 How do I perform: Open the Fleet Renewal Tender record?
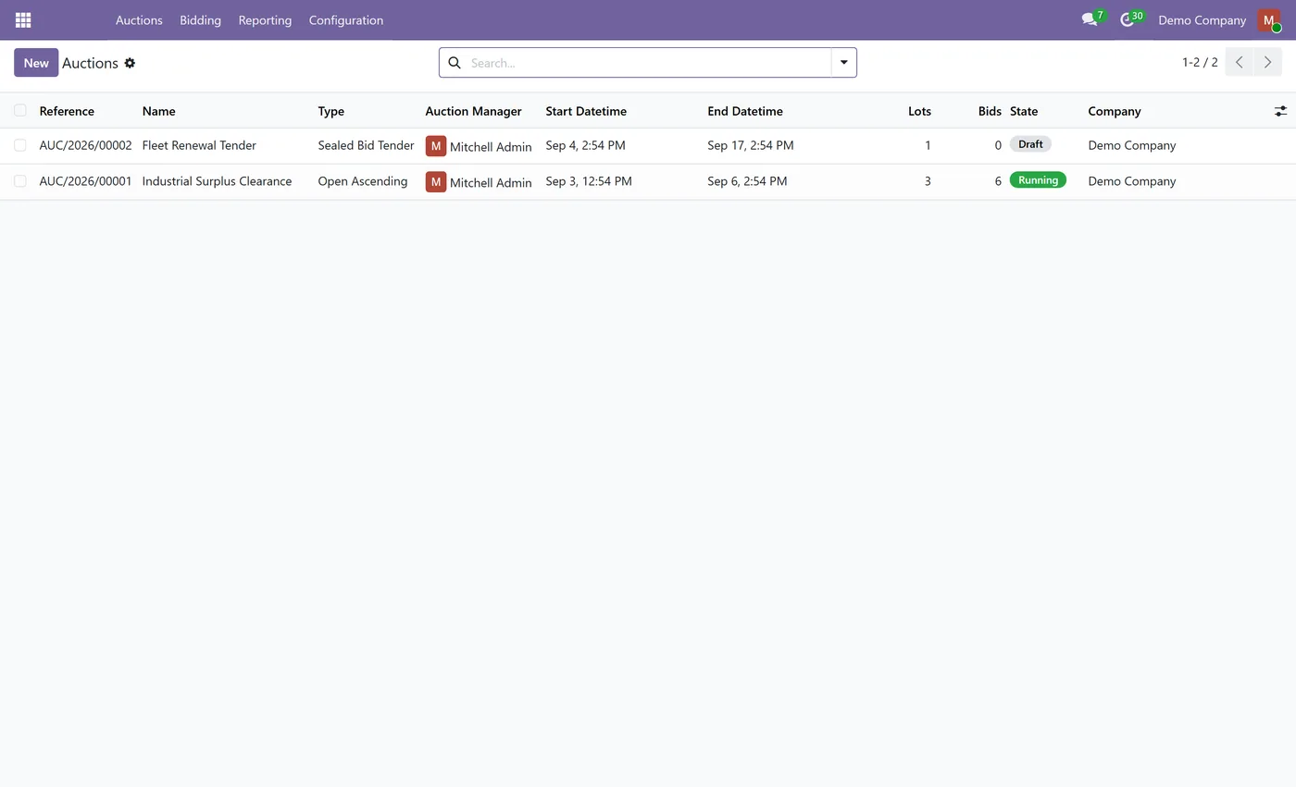pyautogui.click(x=199, y=145)
